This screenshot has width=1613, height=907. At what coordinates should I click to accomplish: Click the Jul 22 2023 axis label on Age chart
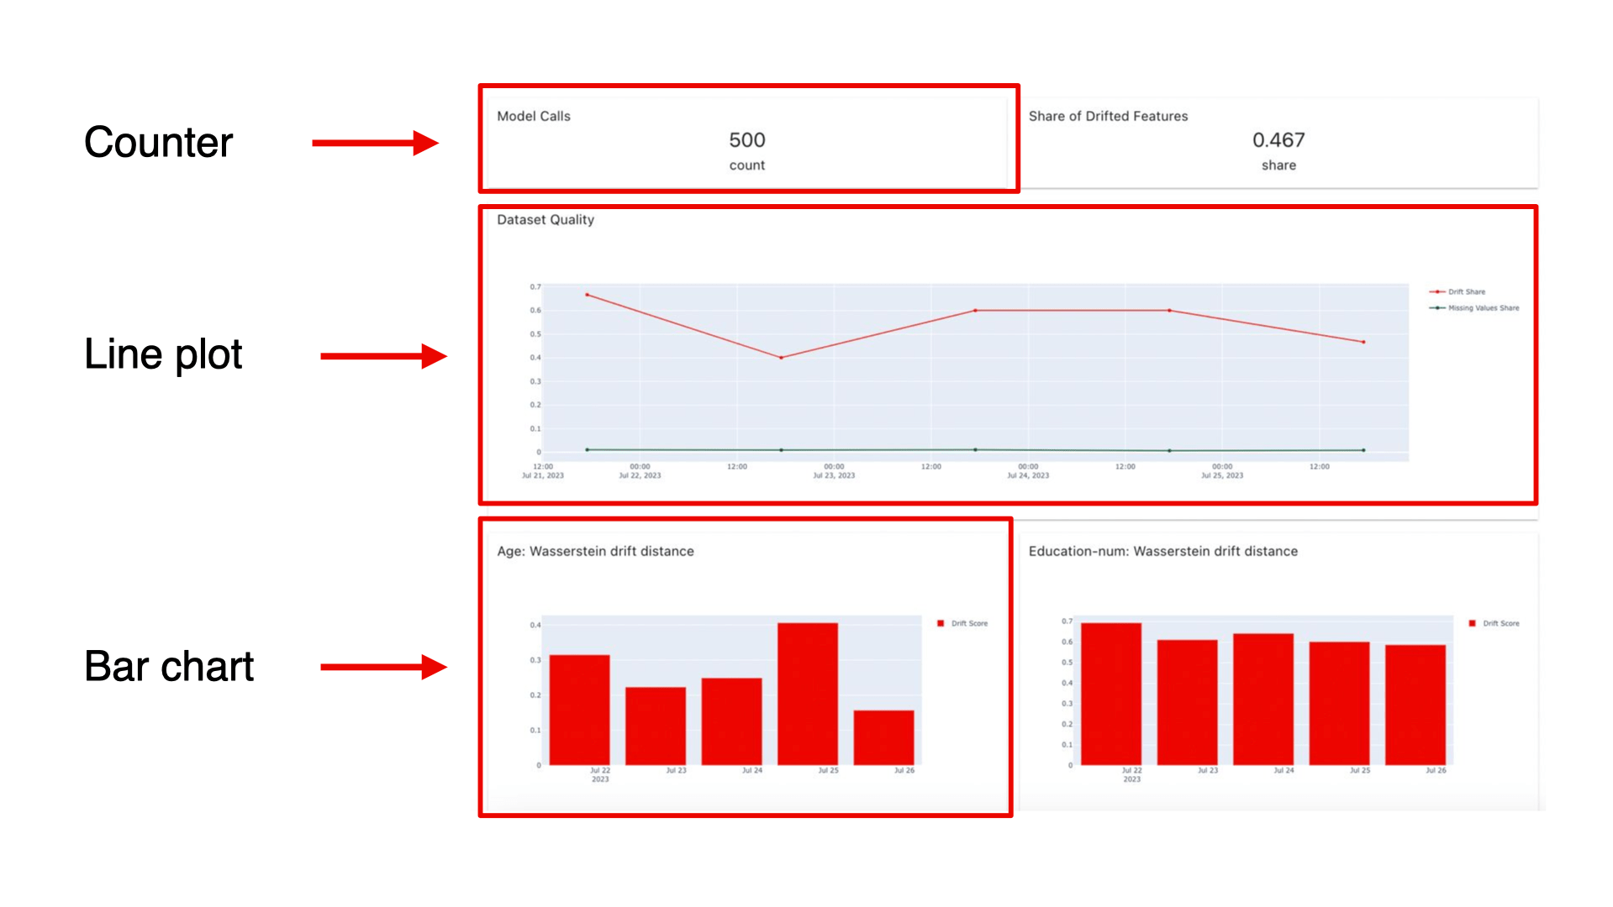[599, 773]
